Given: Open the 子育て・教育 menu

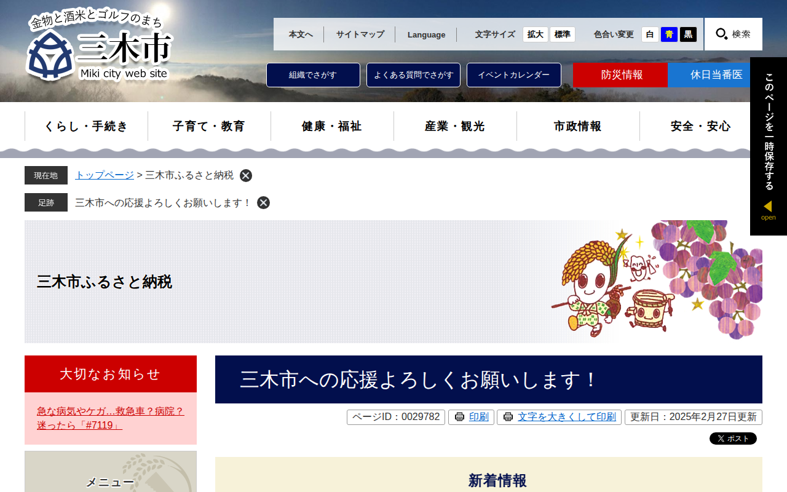Looking at the screenshot, I should 209,126.
